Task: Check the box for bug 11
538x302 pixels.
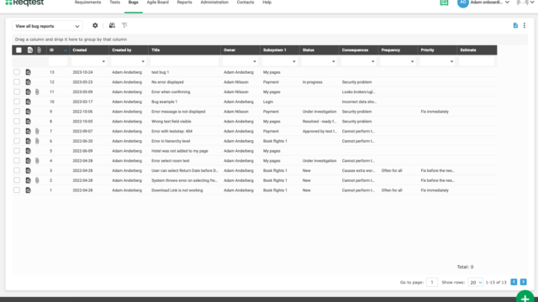Action: pos(17,91)
